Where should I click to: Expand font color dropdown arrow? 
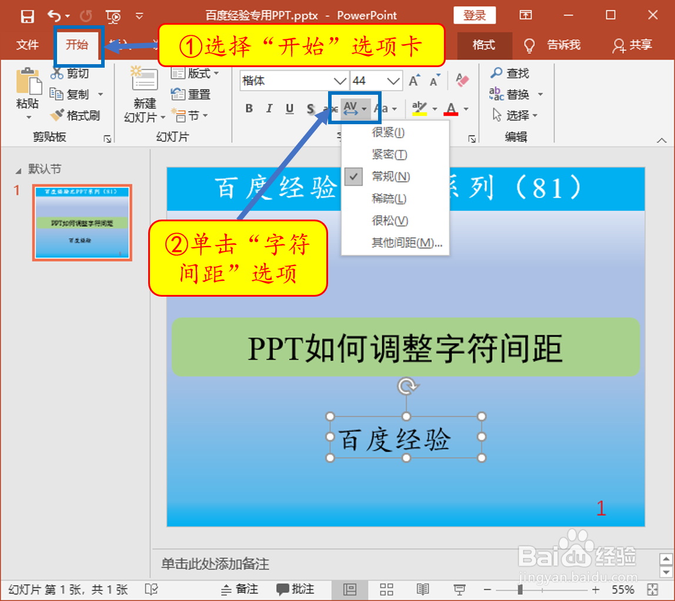click(x=466, y=108)
